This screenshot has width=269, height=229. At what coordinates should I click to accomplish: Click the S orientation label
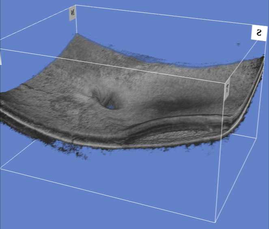point(258,32)
